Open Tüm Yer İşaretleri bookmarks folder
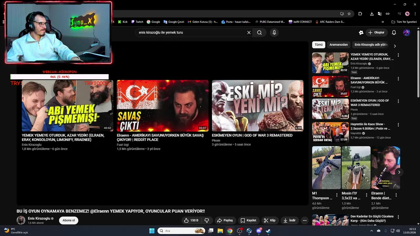The width and height of the screenshot is (420, 236). pos(404,22)
